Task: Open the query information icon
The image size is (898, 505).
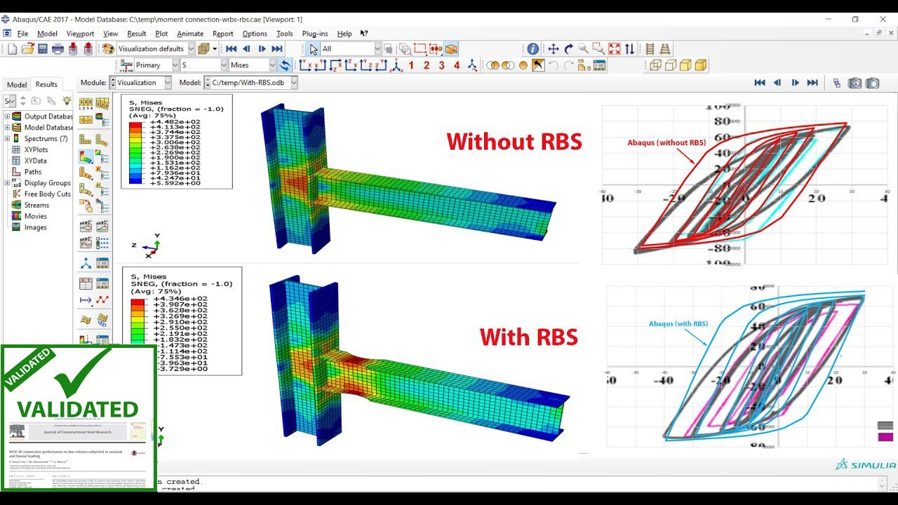Action: tap(533, 49)
